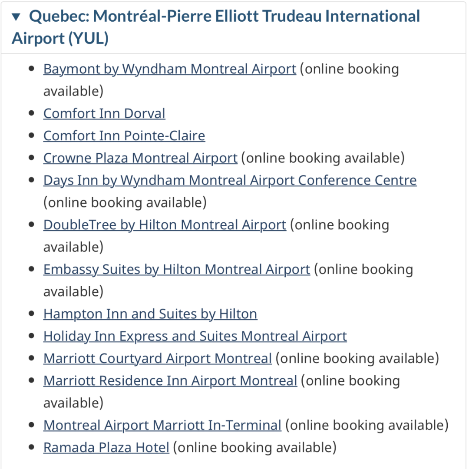Visit the Comfort Inn Pointe-Claire page
The height and width of the screenshot is (469, 469).
click(124, 136)
